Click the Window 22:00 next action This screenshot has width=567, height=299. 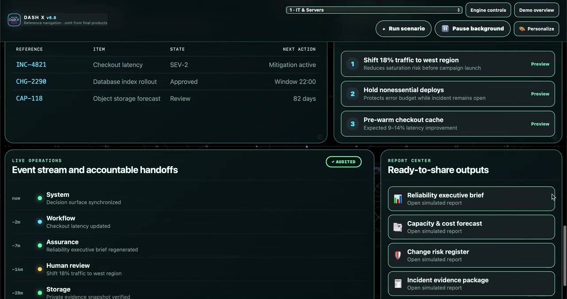295,82
